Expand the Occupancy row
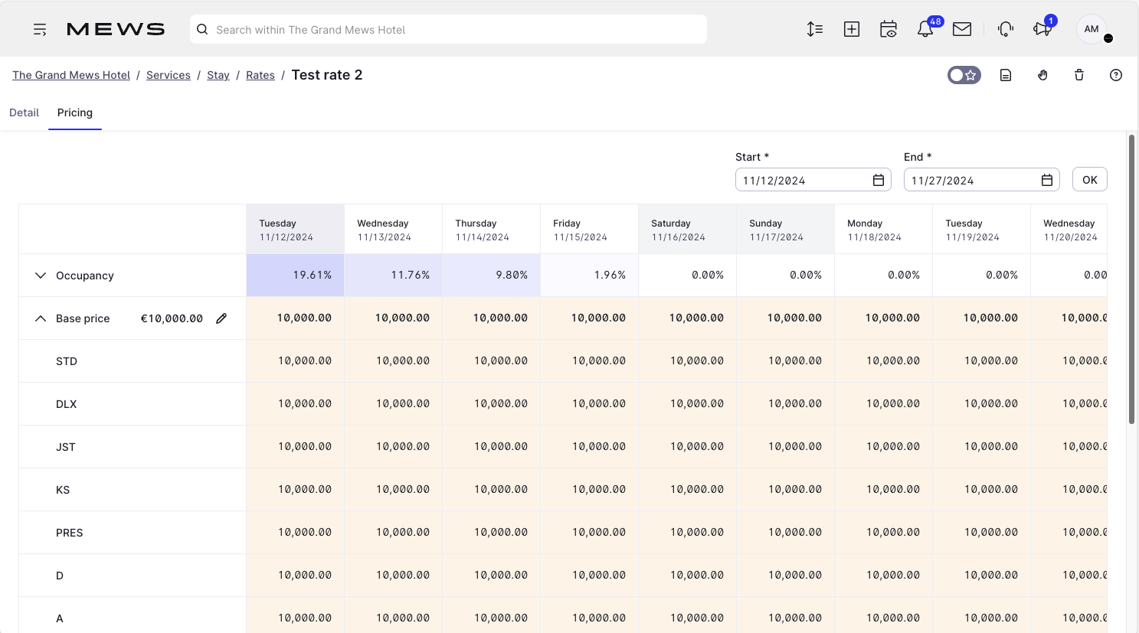This screenshot has width=1139, height=633. (x=40, y=275)
